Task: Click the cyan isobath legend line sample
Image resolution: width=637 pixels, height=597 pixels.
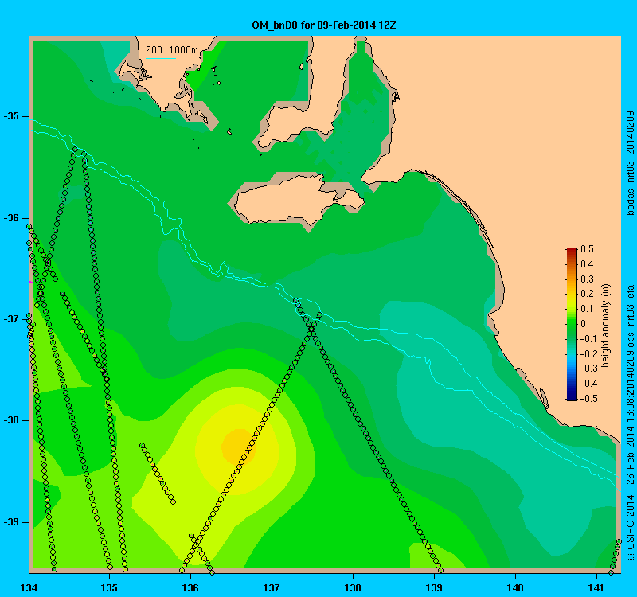Action: (x=161, y=58)
